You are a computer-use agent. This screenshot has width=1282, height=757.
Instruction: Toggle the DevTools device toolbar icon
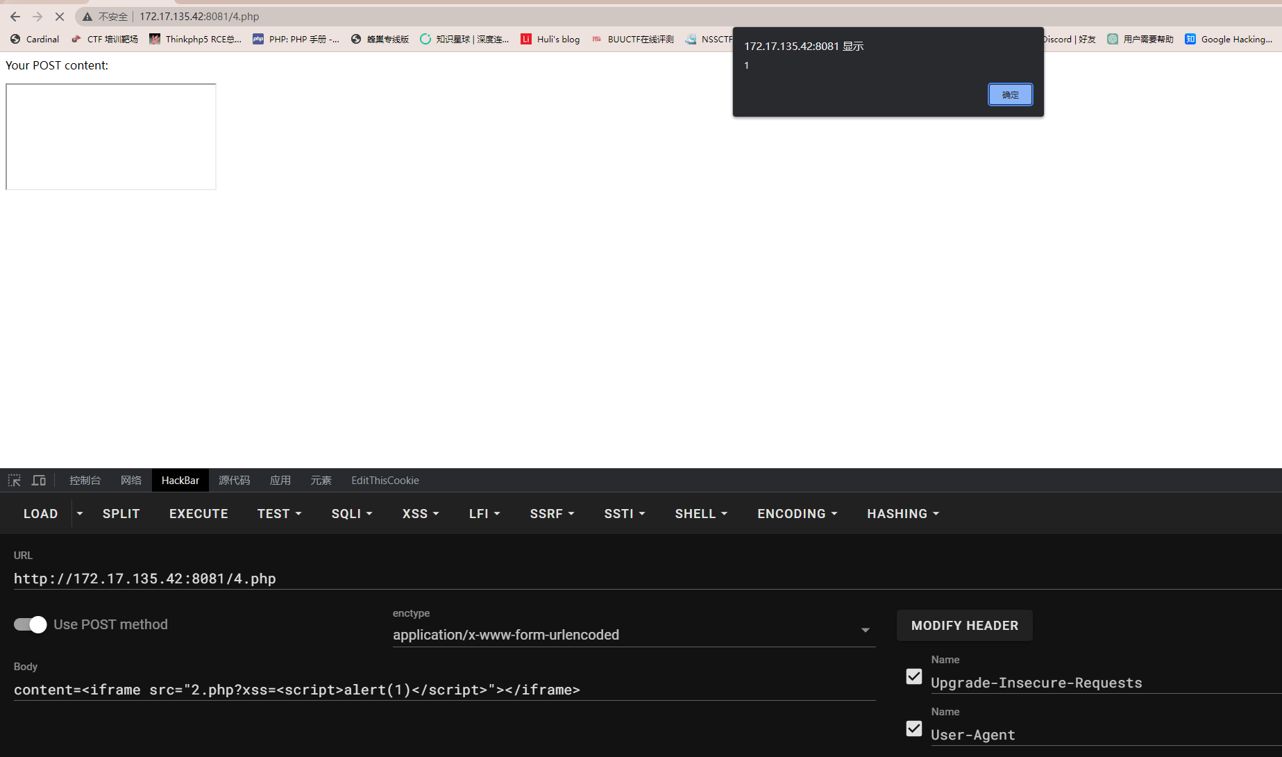tap(39, 481)
